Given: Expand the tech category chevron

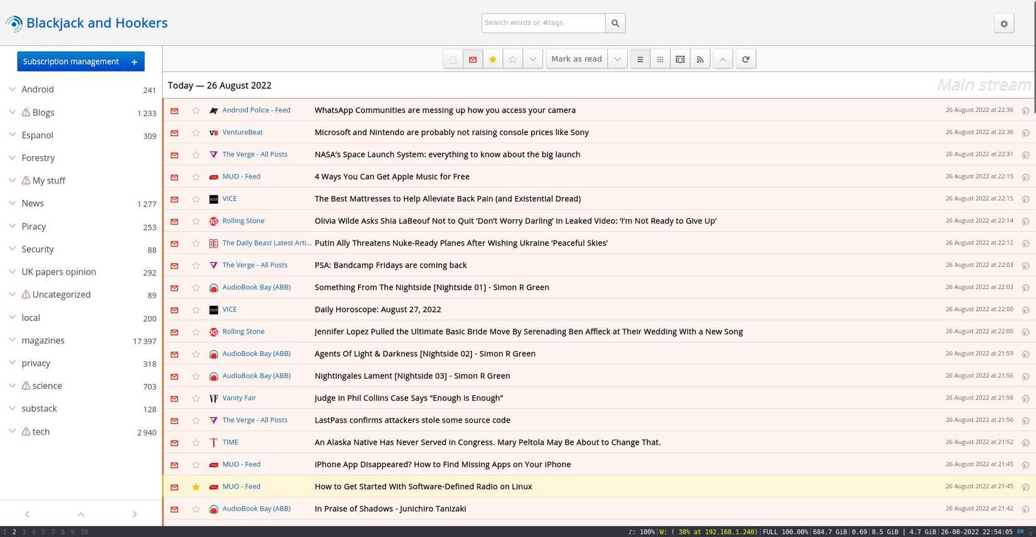Looking at the screenshot, I should click(13, 431).
